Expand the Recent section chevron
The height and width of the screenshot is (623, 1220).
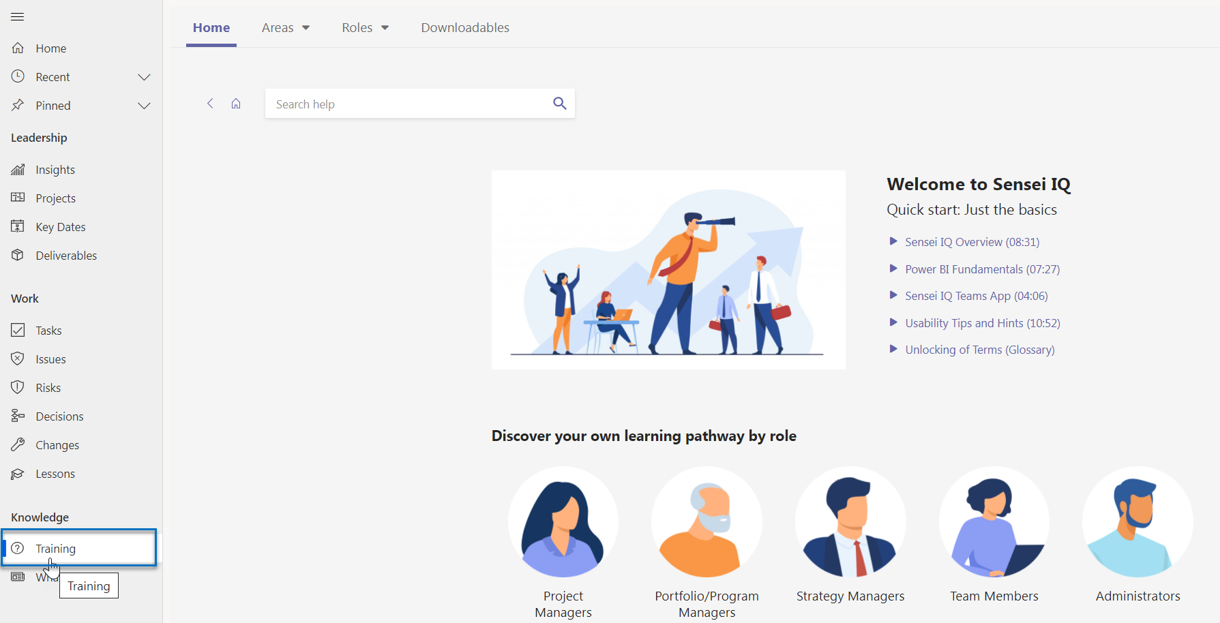pyautogui.click(x=144, y=77)
